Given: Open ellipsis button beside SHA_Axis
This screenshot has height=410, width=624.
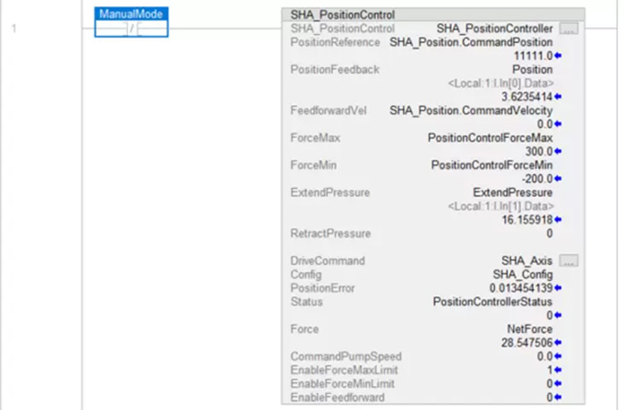Looking at the screenshot, I should coord(568,261).
